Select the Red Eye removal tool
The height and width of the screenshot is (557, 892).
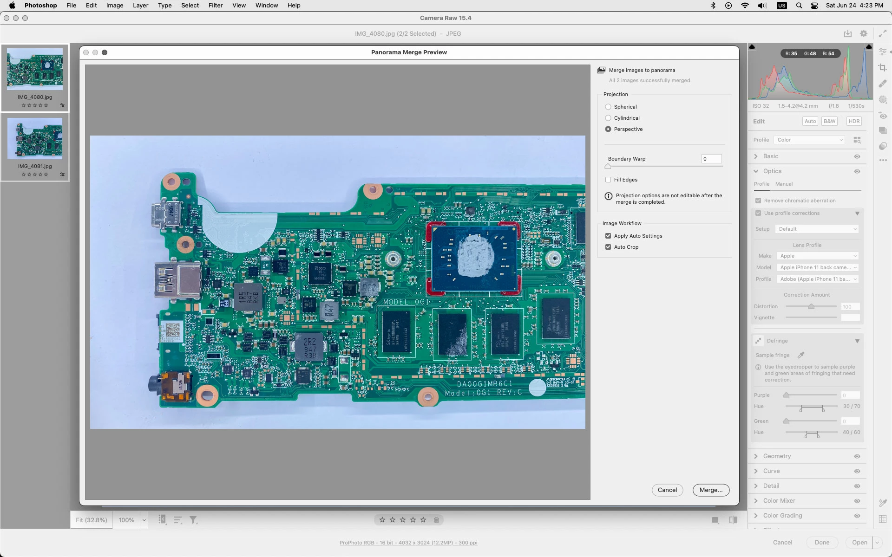click(x=883, y=116)
